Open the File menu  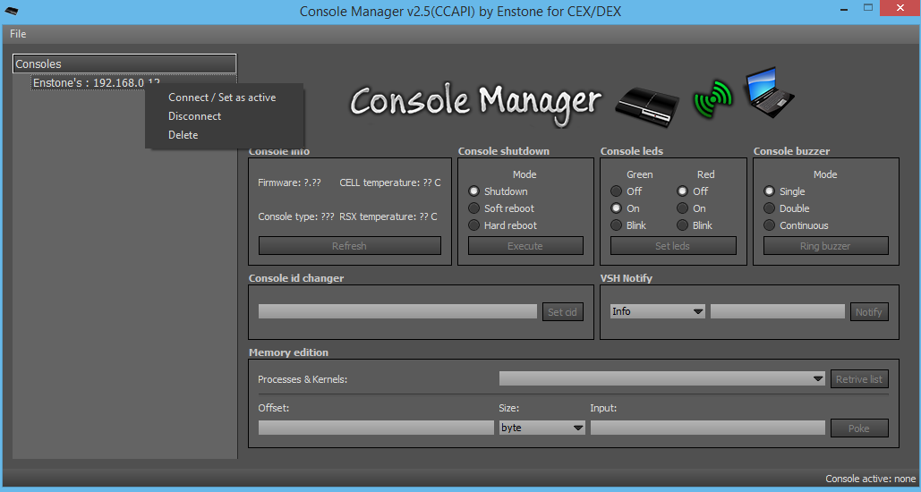(x=18, y=34)
